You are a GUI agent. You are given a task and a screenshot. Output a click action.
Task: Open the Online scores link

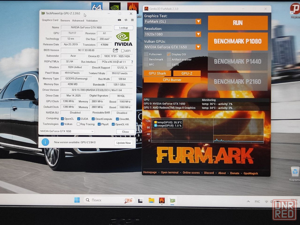point(191,172)
